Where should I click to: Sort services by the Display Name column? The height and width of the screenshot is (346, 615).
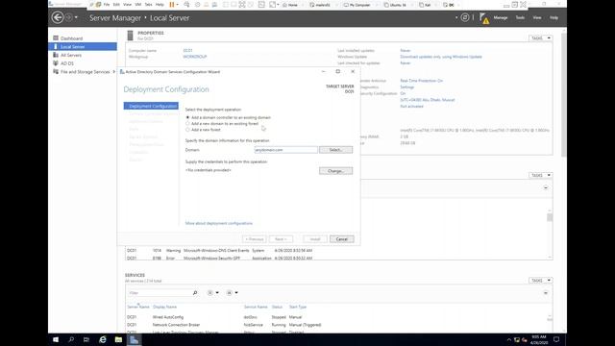(164, 308)
